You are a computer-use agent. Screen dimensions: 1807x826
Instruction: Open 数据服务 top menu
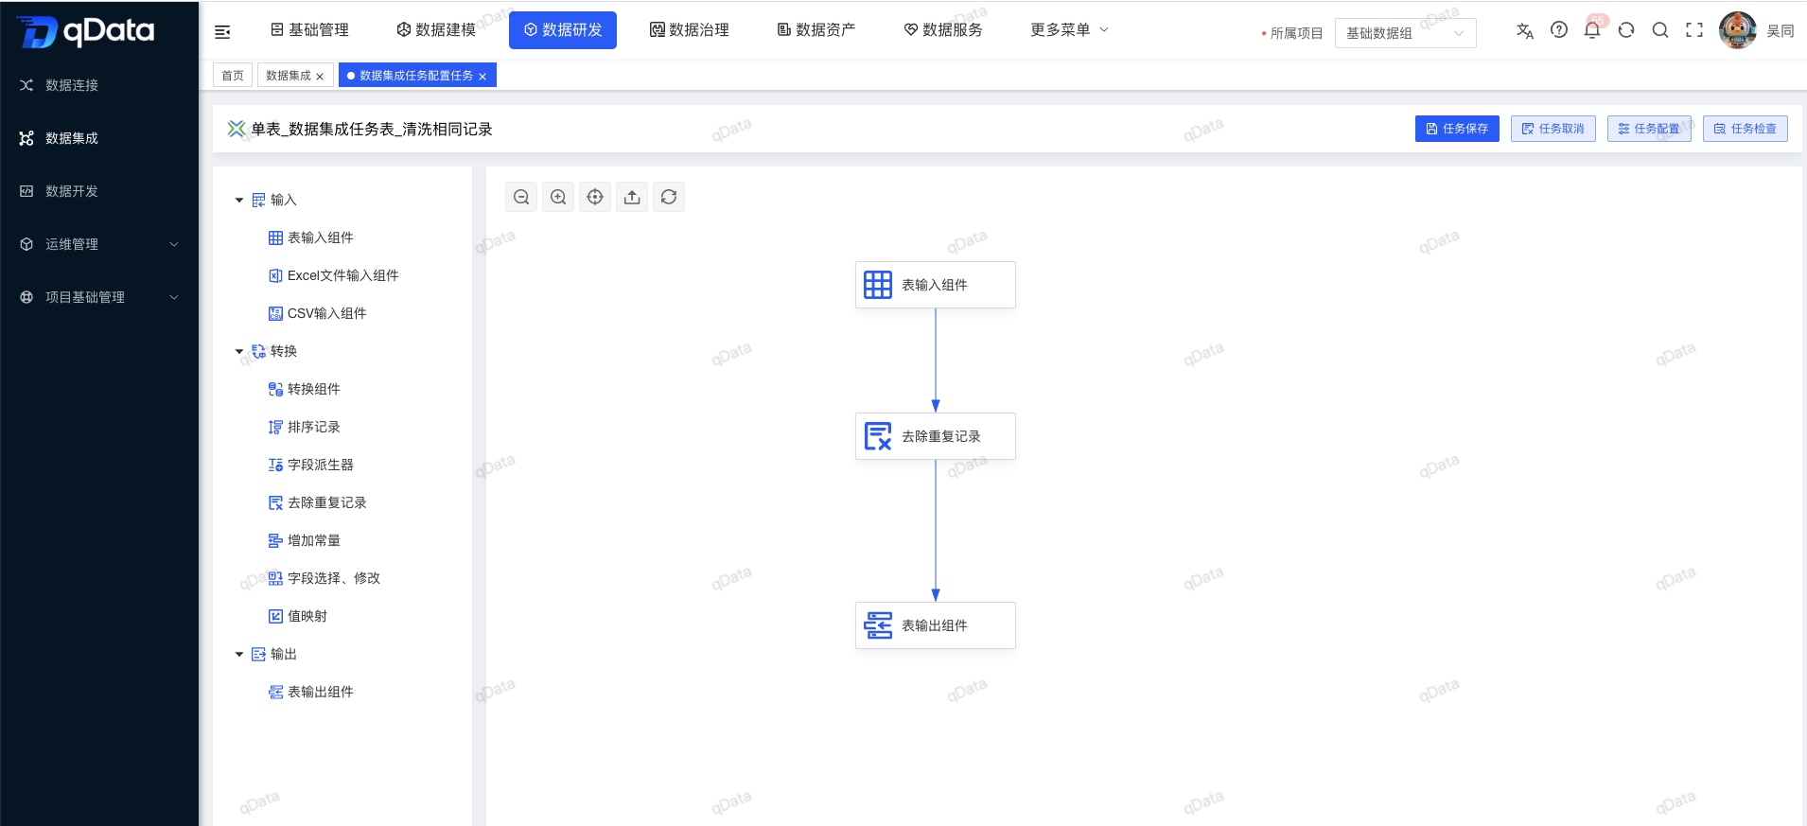(943, 30)
